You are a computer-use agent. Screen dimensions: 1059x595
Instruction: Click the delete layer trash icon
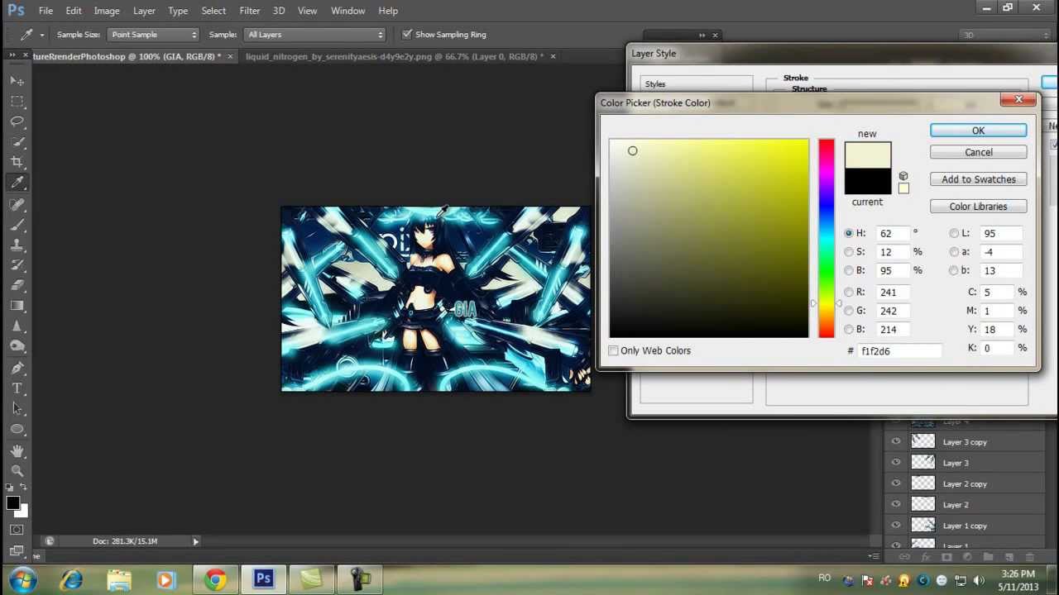pos(1029,557)
